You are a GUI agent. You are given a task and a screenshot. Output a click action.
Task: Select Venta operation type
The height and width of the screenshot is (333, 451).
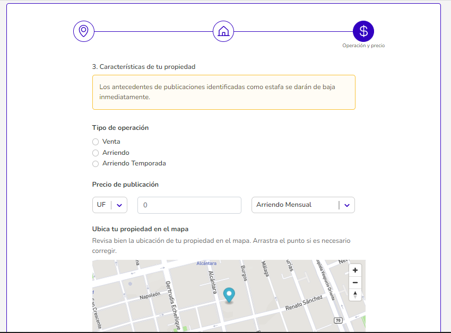(96, 142)
